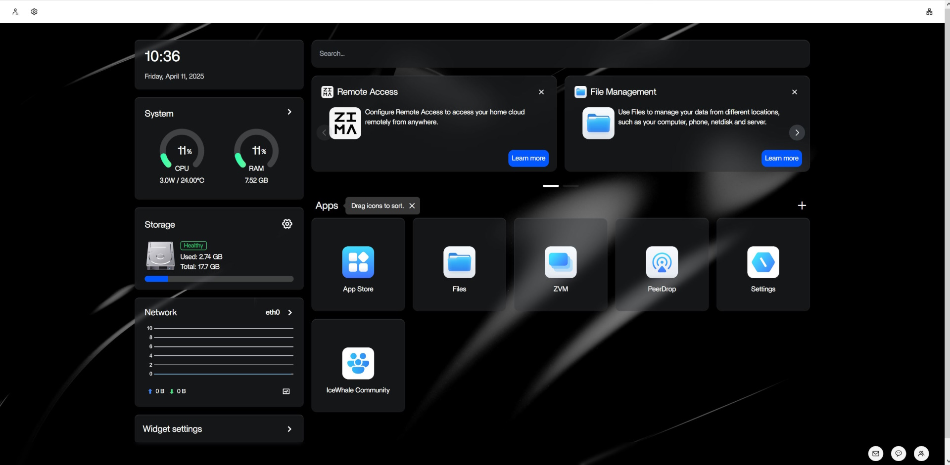Add a new app with plus icon
The image size is (950, 465).
tap(802, 206)
